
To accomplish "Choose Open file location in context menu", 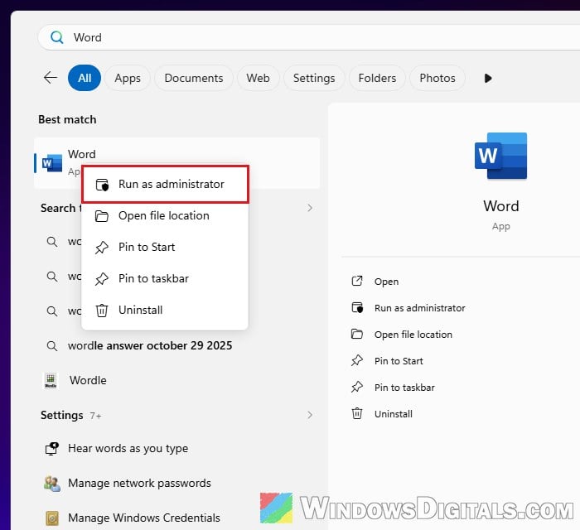I will pos(166,215).
